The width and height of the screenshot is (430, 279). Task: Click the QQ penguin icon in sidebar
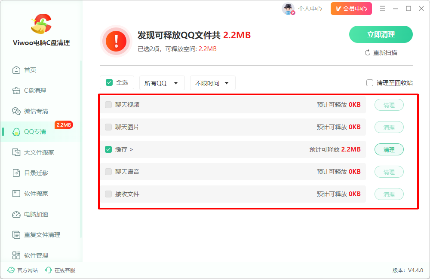16,132
